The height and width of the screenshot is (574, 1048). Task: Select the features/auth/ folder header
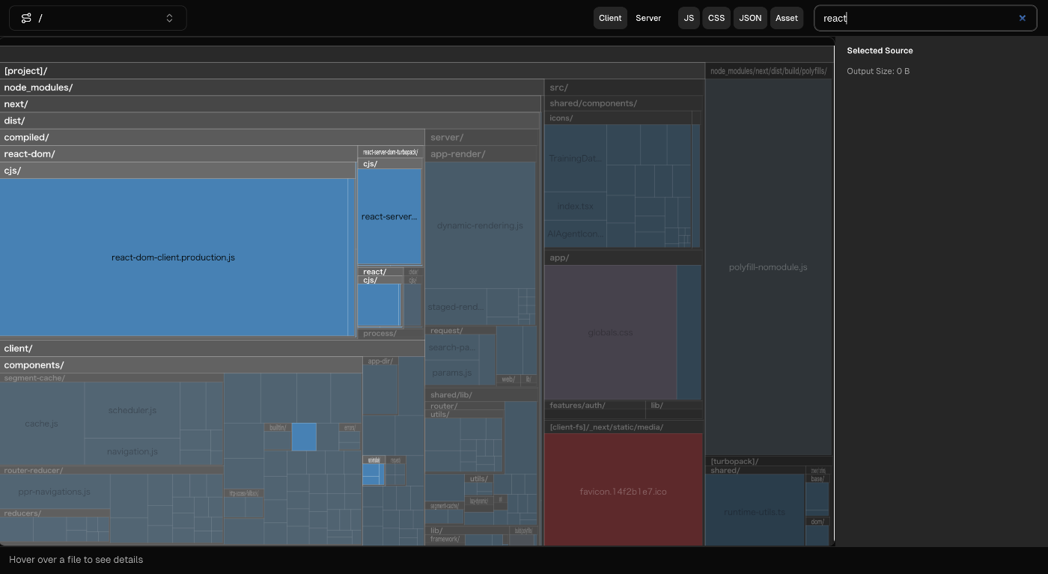595,405
